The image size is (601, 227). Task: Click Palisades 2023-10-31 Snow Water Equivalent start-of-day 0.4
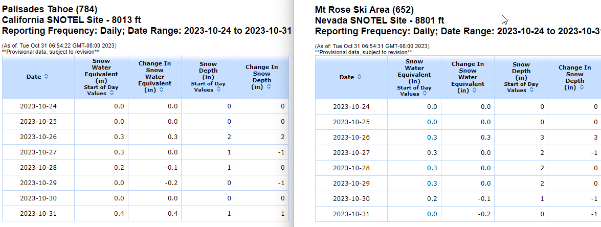(119, 213)
